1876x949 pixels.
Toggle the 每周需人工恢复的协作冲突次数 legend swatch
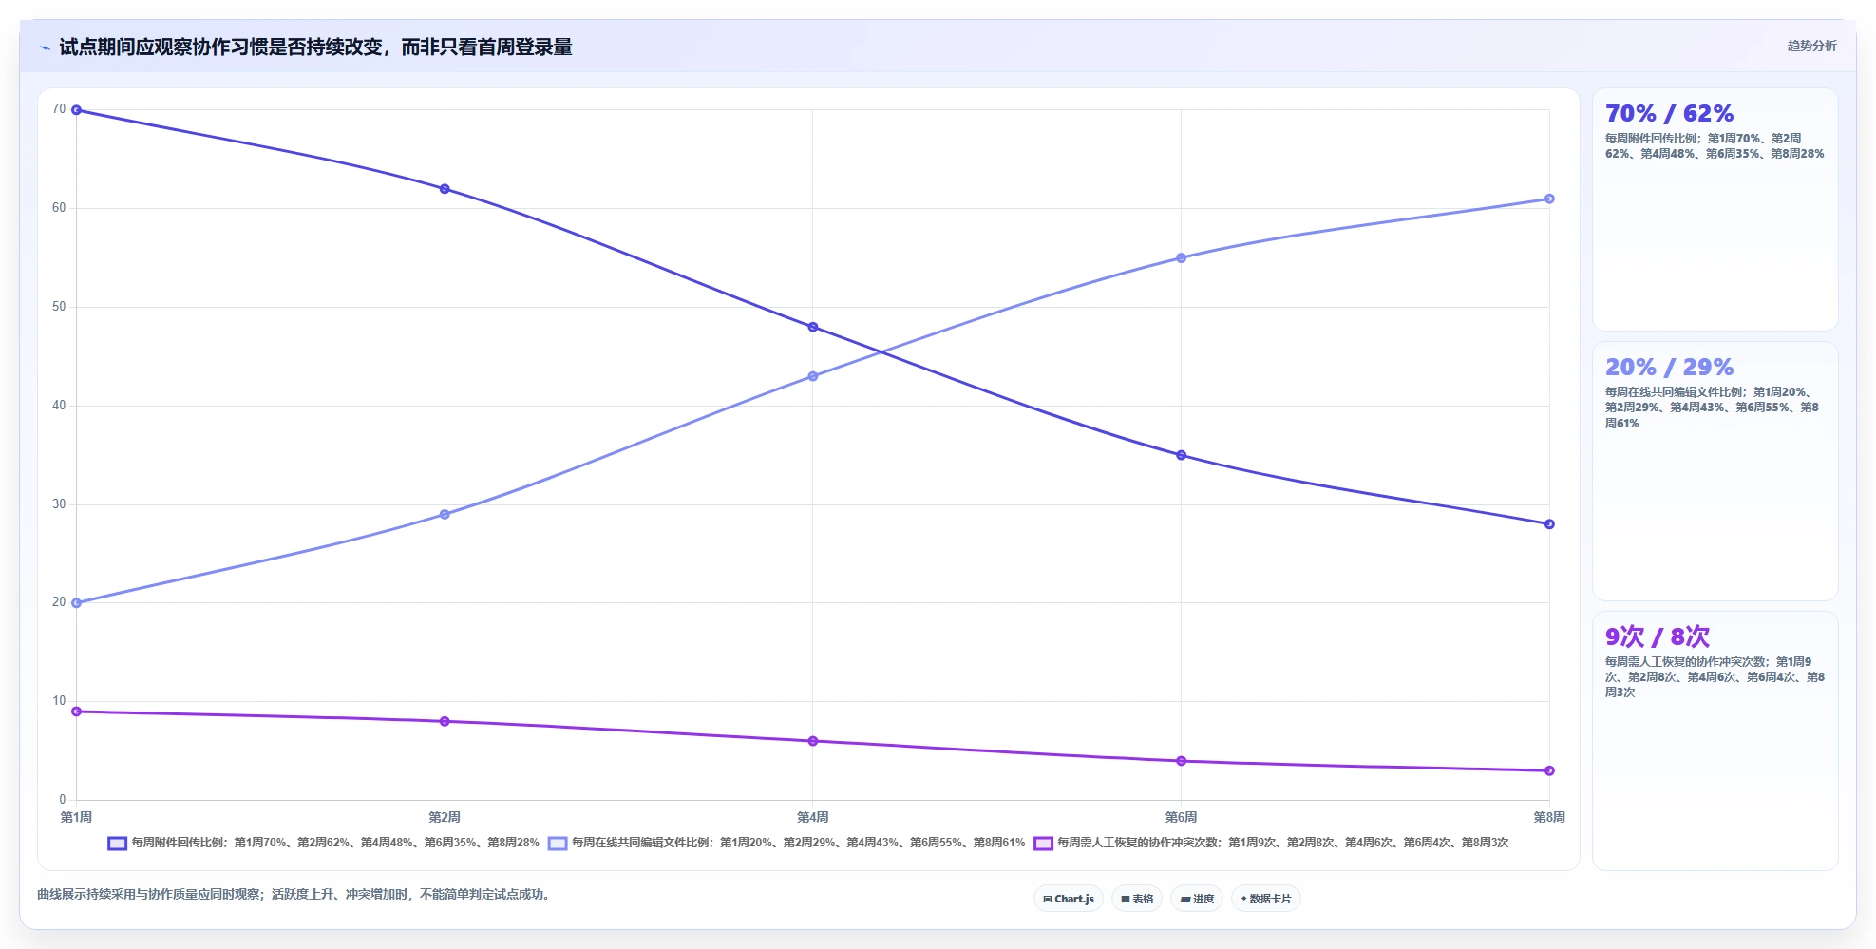click(x=1043, y=844)
